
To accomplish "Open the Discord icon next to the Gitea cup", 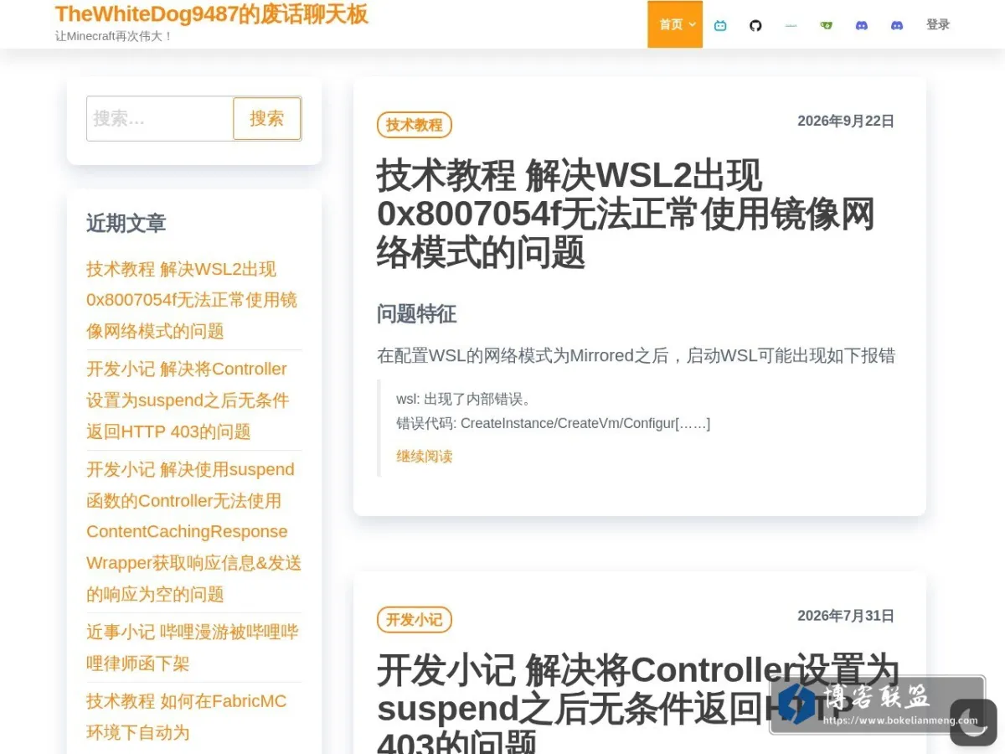I will click(862, 25).
